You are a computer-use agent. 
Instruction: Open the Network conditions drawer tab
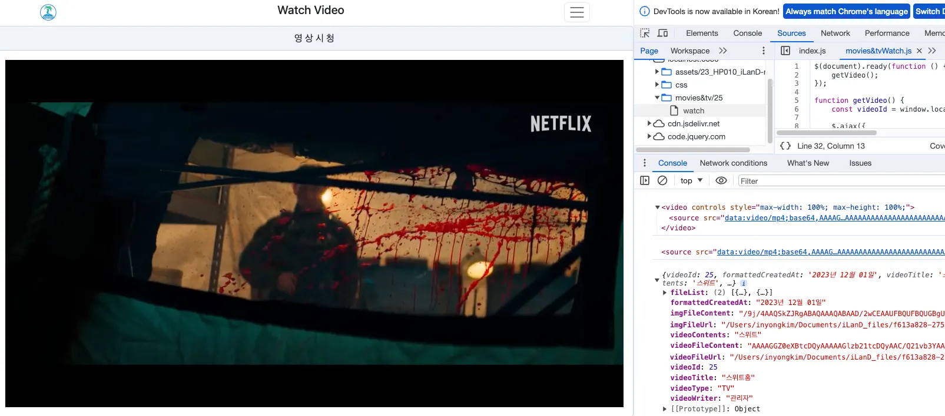click(733, 163)
